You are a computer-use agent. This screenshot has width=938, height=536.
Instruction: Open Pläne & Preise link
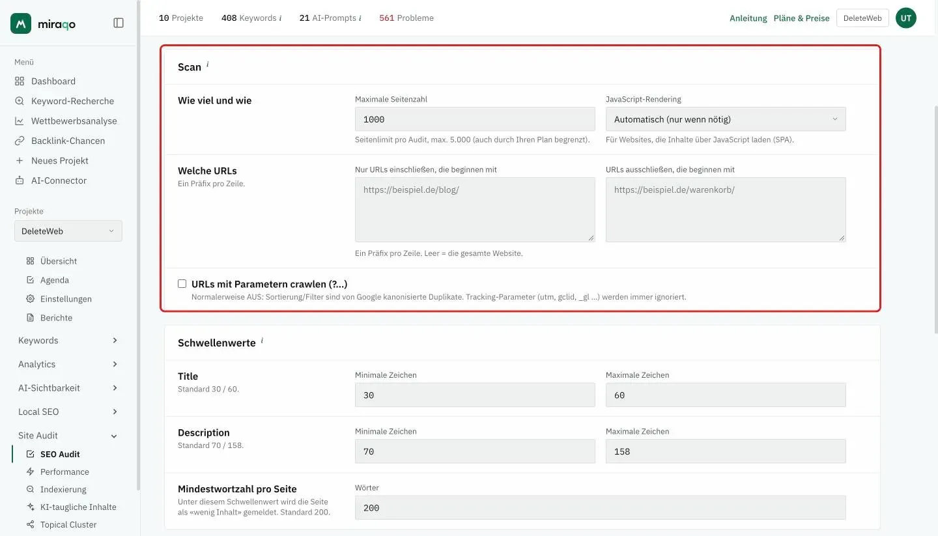801,18
